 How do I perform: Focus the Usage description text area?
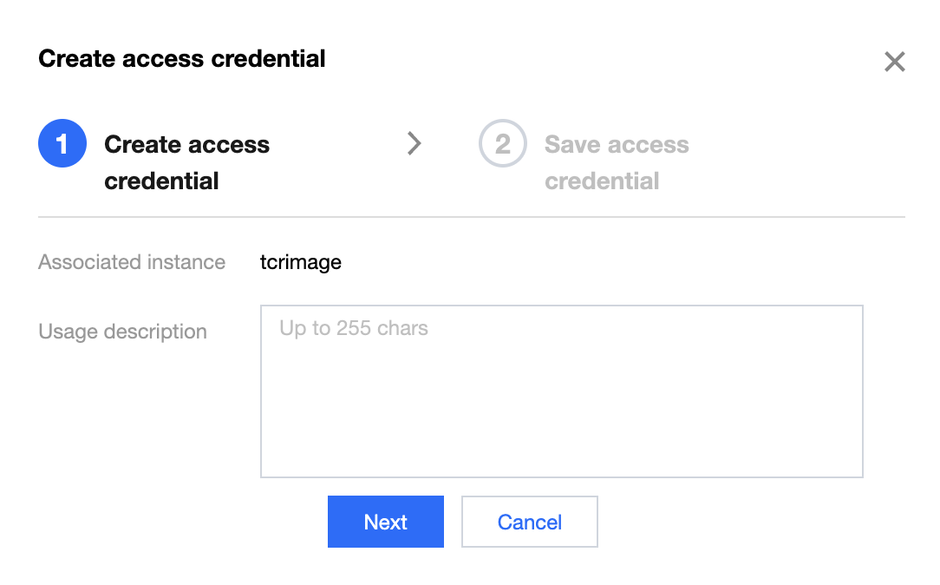[x=561, y=391]
